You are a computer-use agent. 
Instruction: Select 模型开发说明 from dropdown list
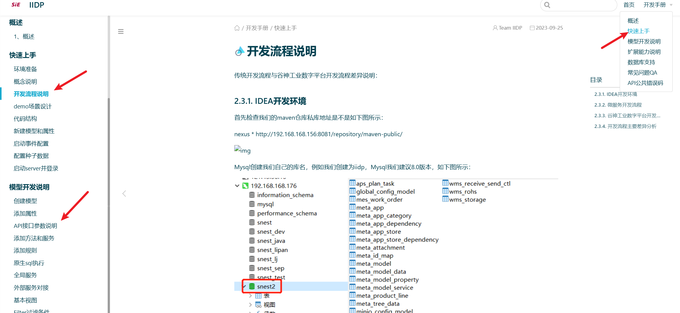644,42
